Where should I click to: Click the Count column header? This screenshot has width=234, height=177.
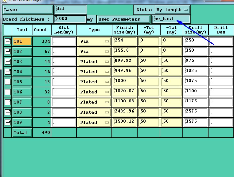pyautogui.click(x=42, y=30)
